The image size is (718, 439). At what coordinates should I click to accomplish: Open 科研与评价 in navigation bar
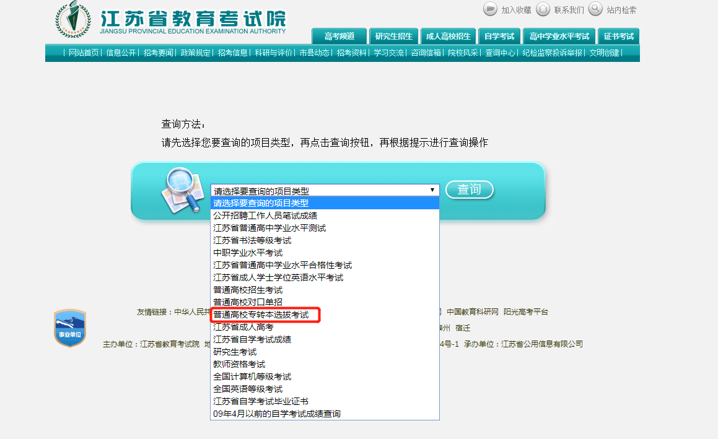(x=273, y=53)
